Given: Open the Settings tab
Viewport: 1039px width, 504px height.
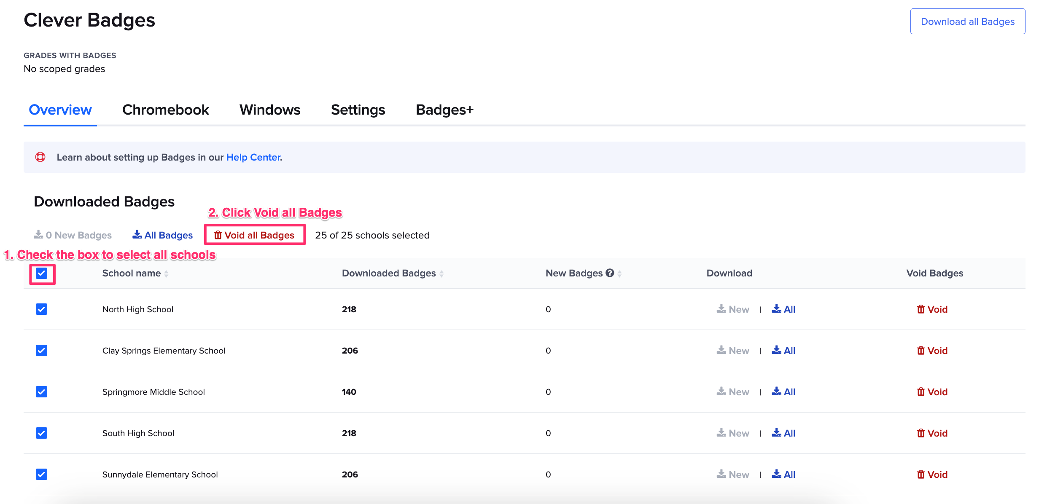Looking at the screenshot, I should (358, 110).
